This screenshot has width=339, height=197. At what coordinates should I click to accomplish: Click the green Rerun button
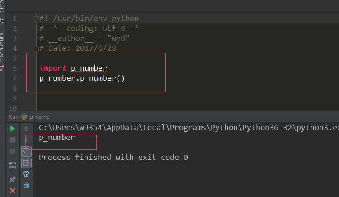pyautogui.click(x=12, y=129)
